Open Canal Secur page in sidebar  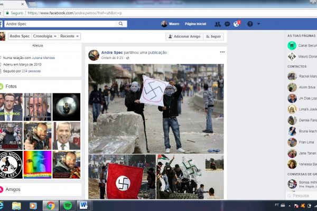[x=302, y=46]
